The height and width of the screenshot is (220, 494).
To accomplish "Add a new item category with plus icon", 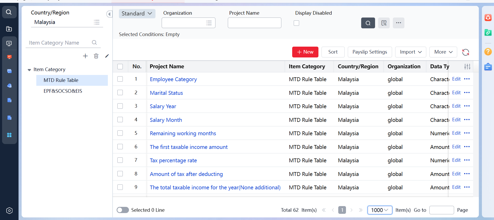I will [85, 56].
